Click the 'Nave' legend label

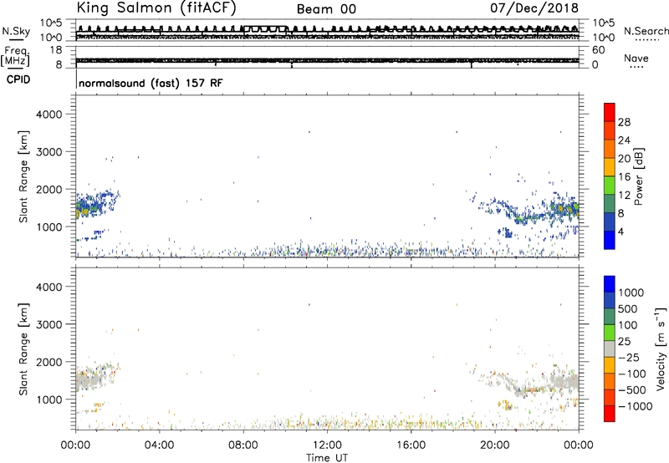click(x=636, y=58)
